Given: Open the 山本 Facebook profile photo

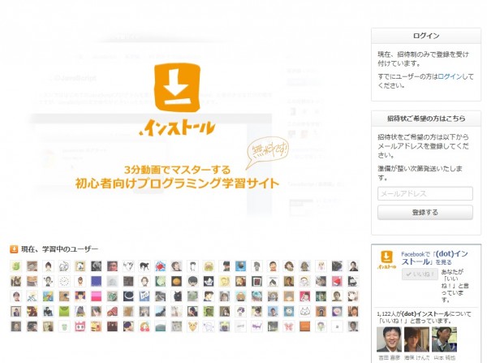Looking at the screenshot, I should pyautogui.click(x=444, y=339).
